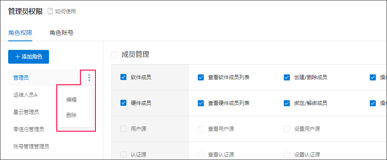
Task: Open the 如何使用 link
Action: click(x=65, y=11)
